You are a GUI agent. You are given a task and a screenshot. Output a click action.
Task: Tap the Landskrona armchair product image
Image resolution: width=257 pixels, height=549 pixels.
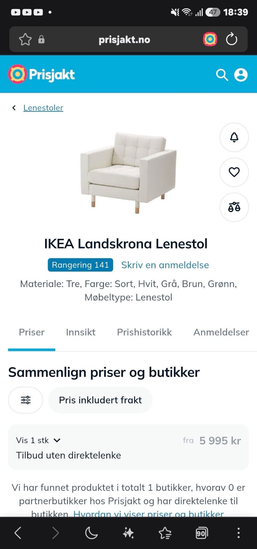point(128,173)
